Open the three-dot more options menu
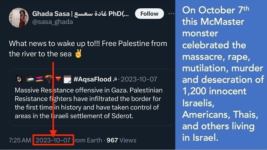The height and width of the screenshot is (150, 267). (171, 14)
